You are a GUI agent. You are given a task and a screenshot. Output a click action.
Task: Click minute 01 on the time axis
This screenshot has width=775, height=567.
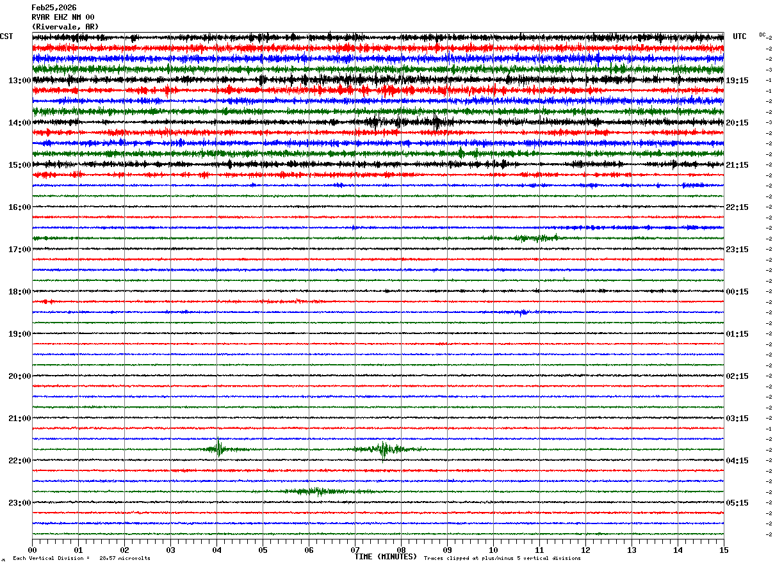pos(78,550)
